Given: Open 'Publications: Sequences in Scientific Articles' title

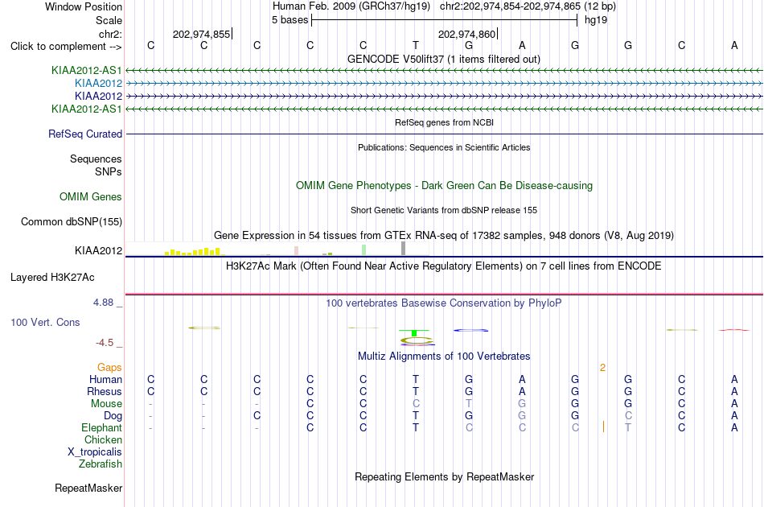Looking at the screenshot, I should [x=444, y=147].
